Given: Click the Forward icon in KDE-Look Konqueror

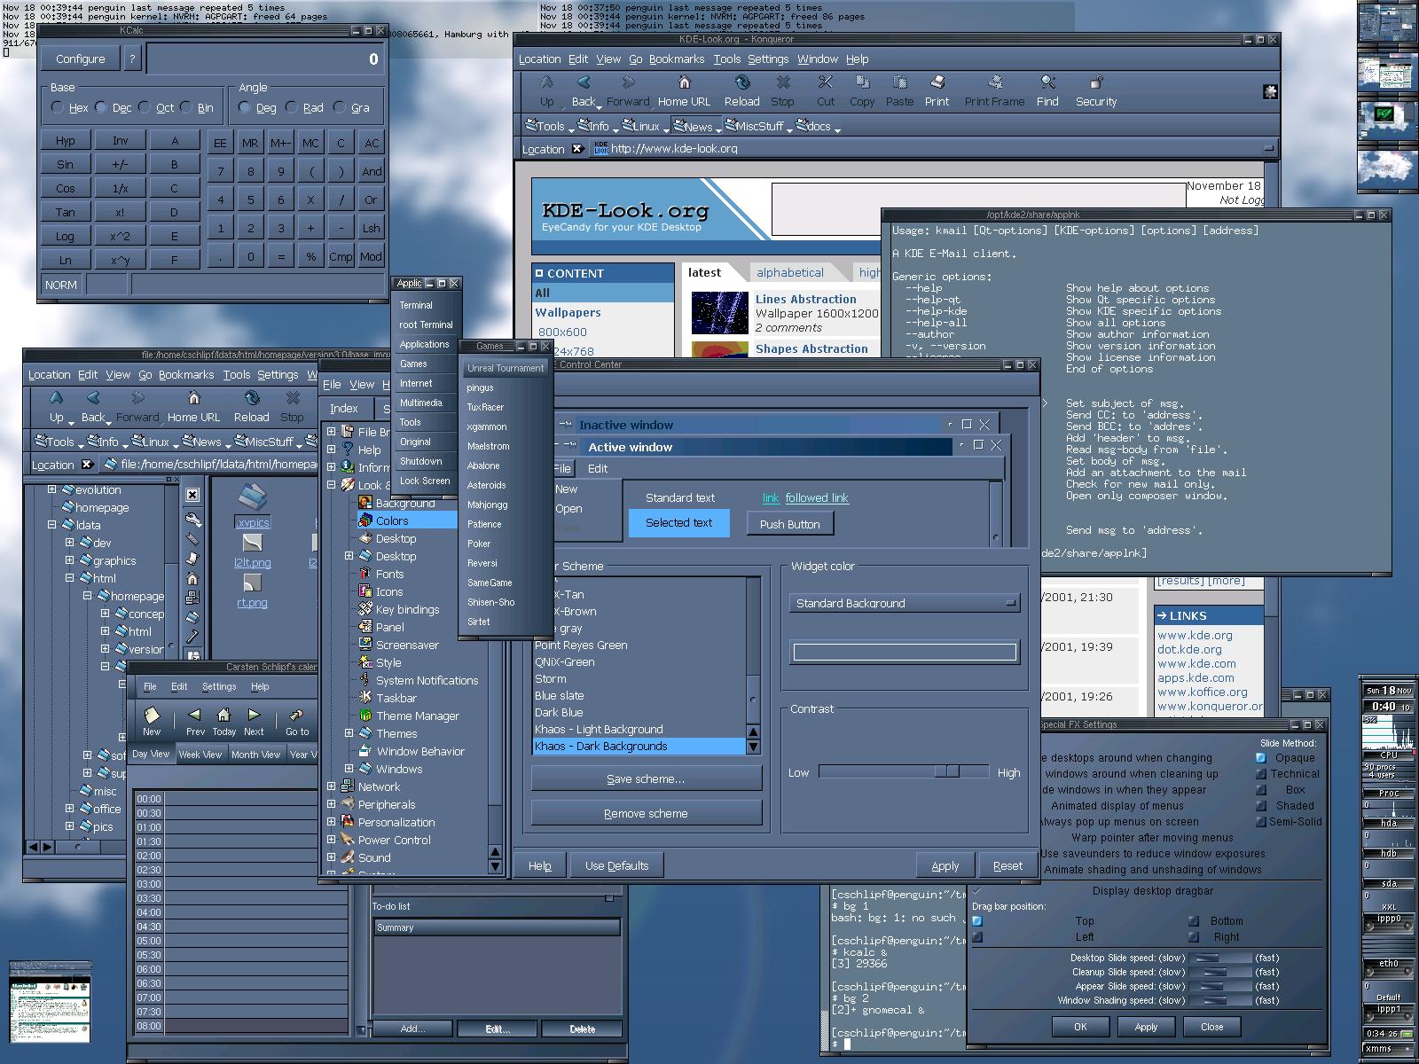Looking at the screenshot, I should tap(628, 83).
